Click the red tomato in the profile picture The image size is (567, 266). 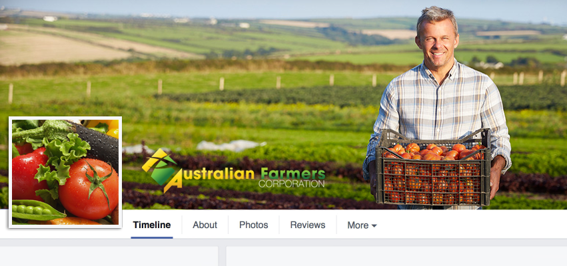(88, 188)
